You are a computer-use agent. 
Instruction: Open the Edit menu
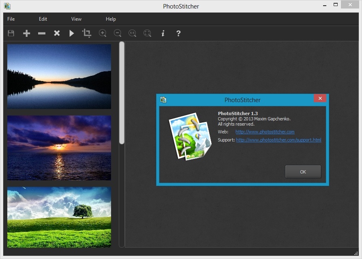[43, 19]
